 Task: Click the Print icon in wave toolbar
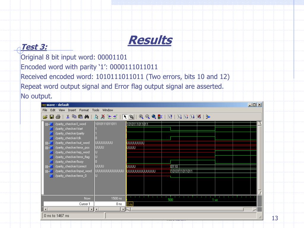[58, 117]
